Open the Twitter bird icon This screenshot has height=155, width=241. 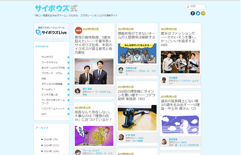click(198, 13)
